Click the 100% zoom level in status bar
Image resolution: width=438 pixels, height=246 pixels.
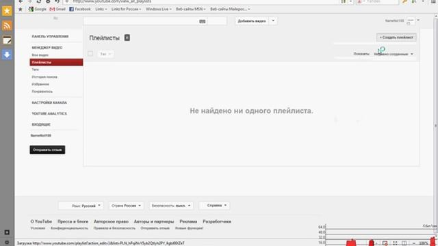click(424, 243)
